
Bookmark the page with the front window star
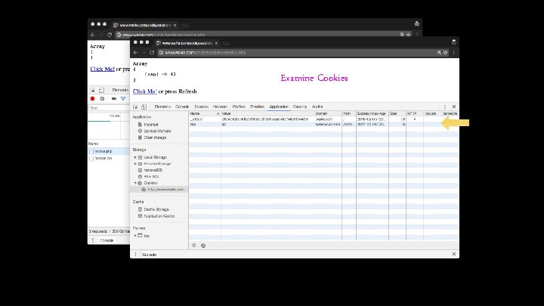446,52
